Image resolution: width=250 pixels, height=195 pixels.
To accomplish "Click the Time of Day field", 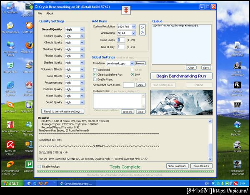I will (x=121, y=47).
